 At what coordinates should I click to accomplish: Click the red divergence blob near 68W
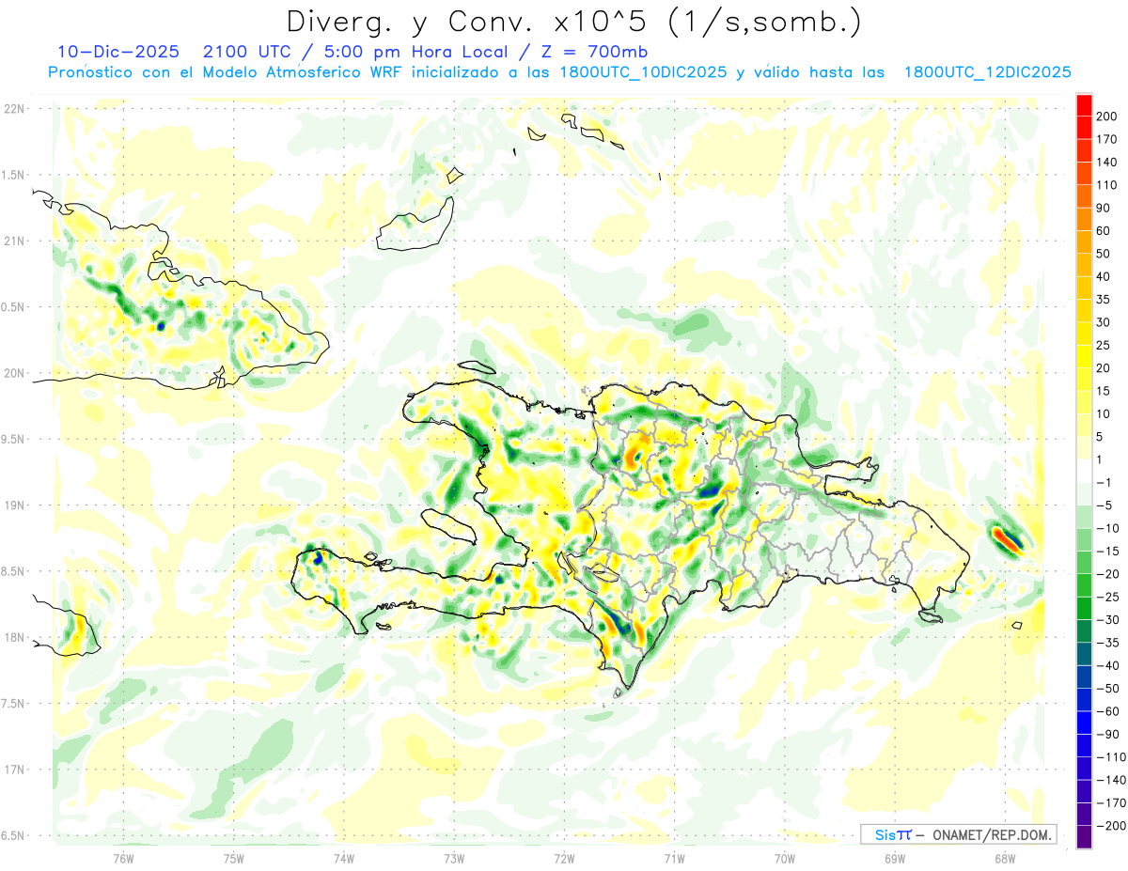pos(1008,539)
